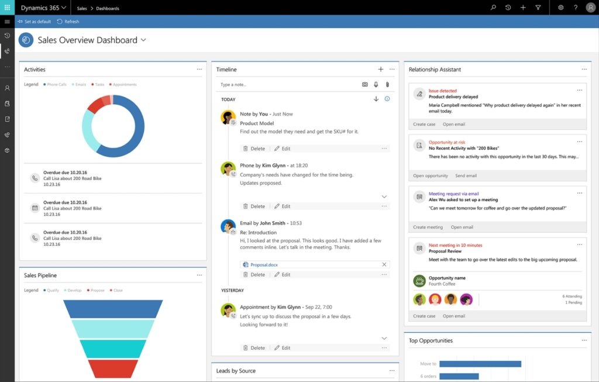The image size is (599, 382).
Task: Toggle the Emails legend in Activities chart
Action: click(x=79, y=85)
